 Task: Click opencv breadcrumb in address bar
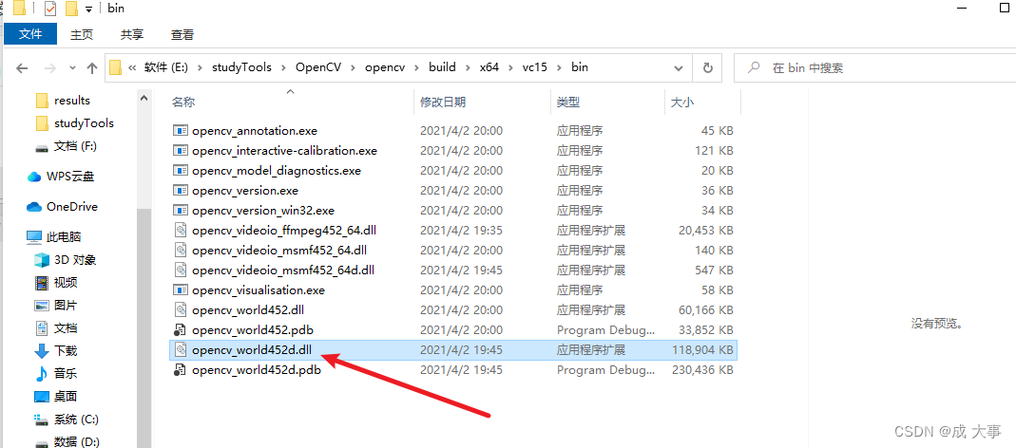(385, 66)
